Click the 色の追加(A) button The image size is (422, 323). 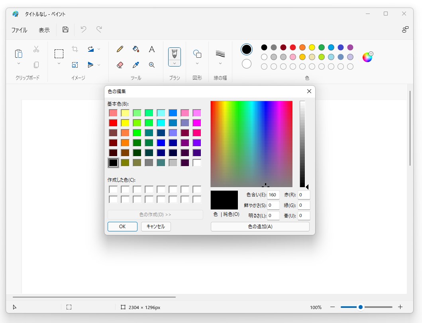click(260, 227)
